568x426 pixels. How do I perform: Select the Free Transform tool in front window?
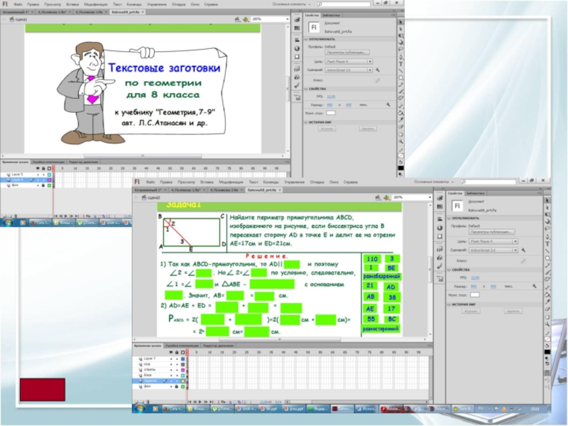pos(547,214)
